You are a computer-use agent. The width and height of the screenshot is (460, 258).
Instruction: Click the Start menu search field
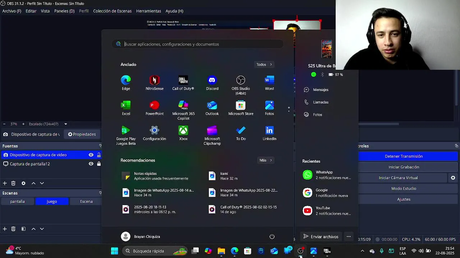click(x=198, y=44)
